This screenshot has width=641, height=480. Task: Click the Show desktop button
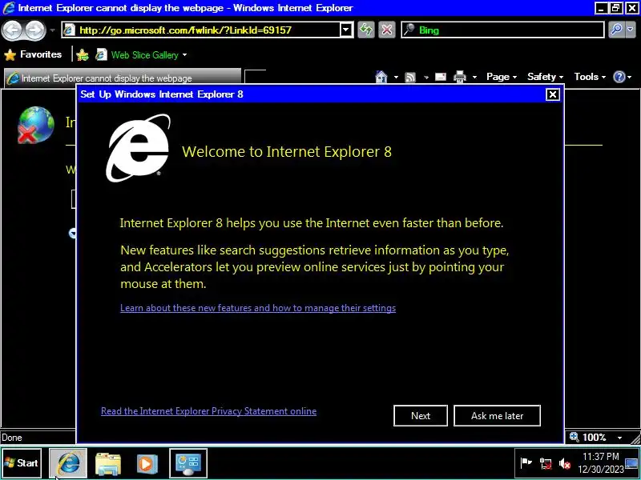click(x=632, y=463)
